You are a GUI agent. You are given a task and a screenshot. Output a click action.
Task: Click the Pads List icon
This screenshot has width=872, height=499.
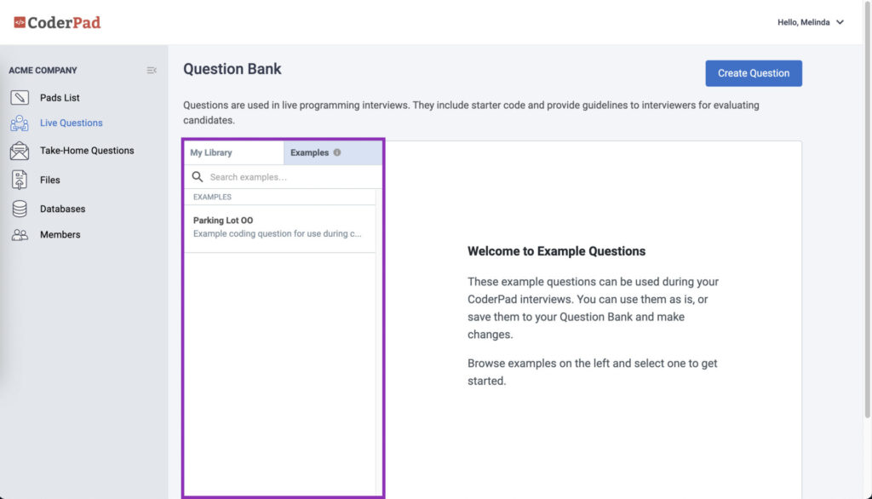(20, 97)
